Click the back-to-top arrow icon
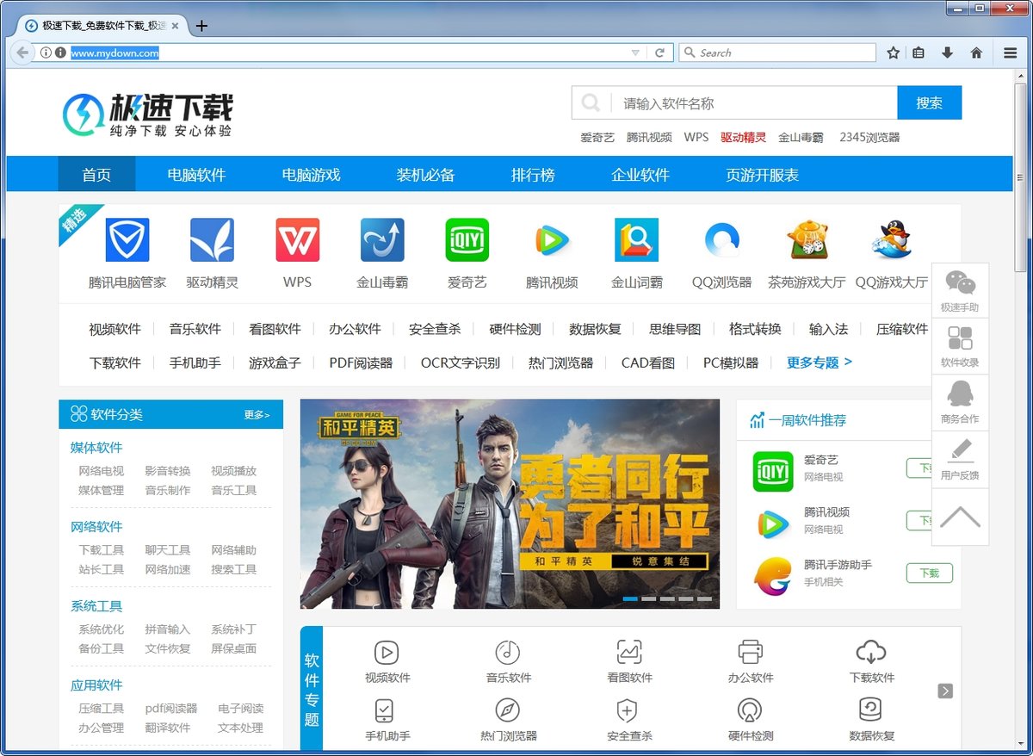This screenshot has height=756, width=1033. pyautogui.click(x=959, y=517)
